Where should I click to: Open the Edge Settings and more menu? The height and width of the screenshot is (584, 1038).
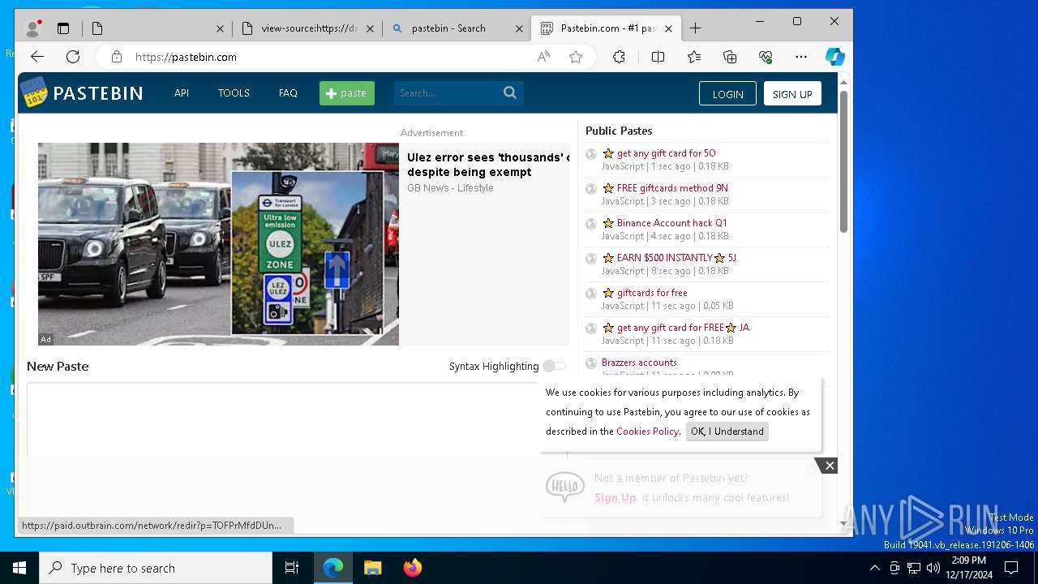tap(801, 57)
